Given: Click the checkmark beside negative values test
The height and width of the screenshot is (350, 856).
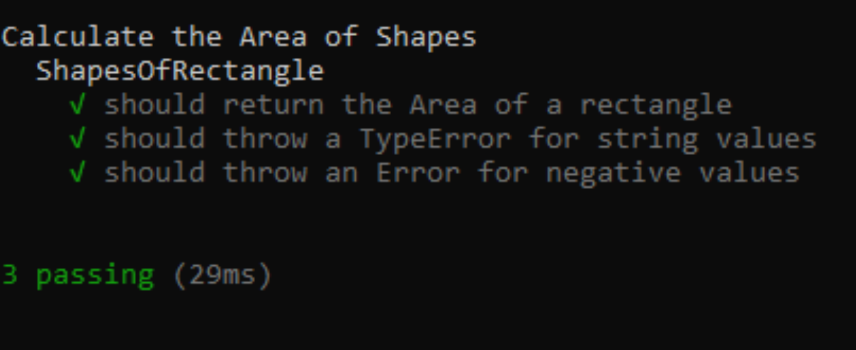Looking at the screenshot, I should tap(78, 173).
